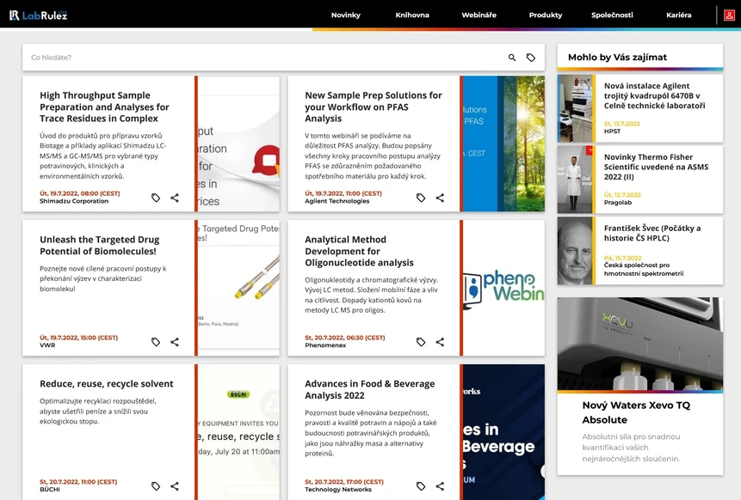Open 'Nový Waters Xevo TQ Absolute' promo
741x500 pixels.
tap(636, 412)
